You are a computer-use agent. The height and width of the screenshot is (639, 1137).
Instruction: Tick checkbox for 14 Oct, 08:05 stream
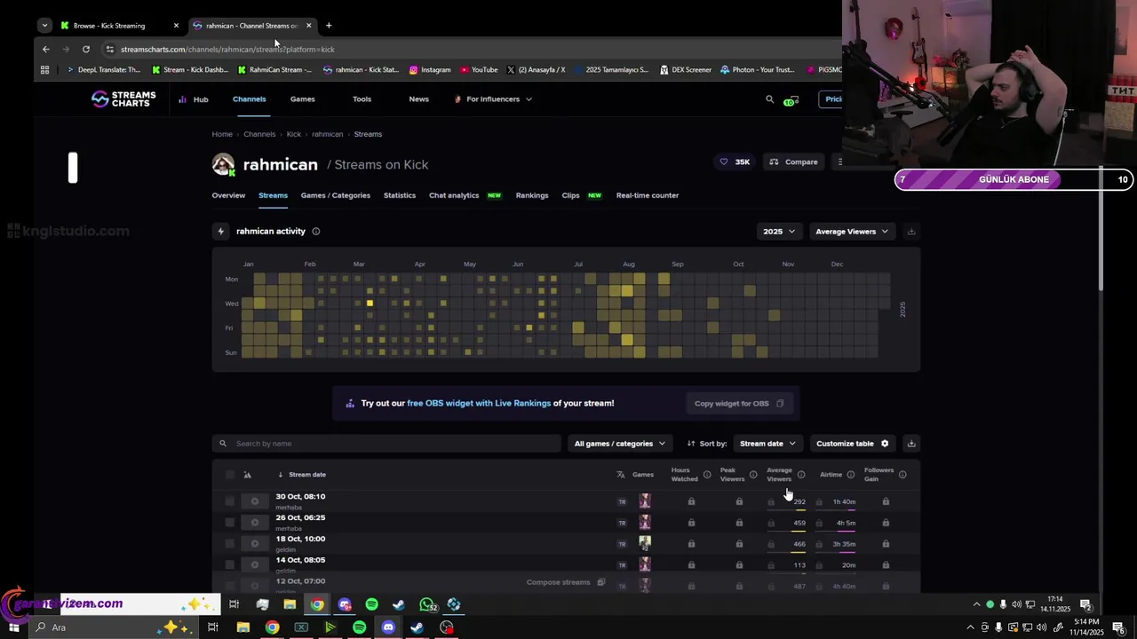click(x=229, y=565)
